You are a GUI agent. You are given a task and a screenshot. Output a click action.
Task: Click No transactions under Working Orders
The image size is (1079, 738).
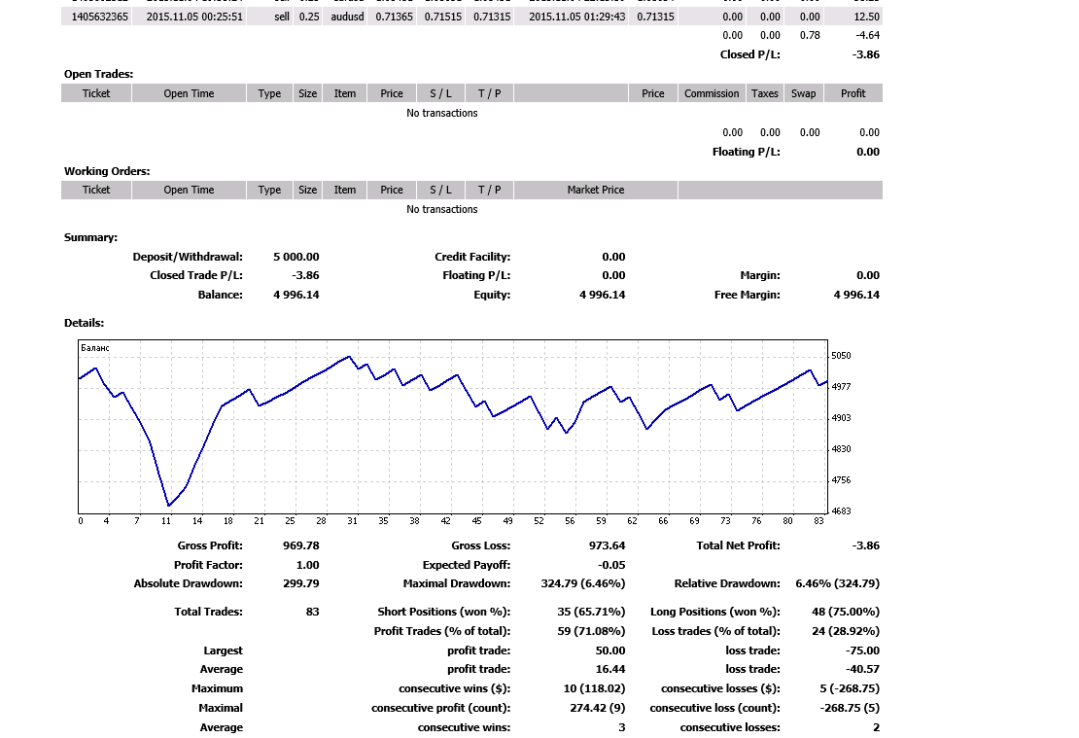tap(441, 209)
